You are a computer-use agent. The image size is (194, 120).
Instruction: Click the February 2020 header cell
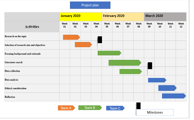tap(123, 17)
